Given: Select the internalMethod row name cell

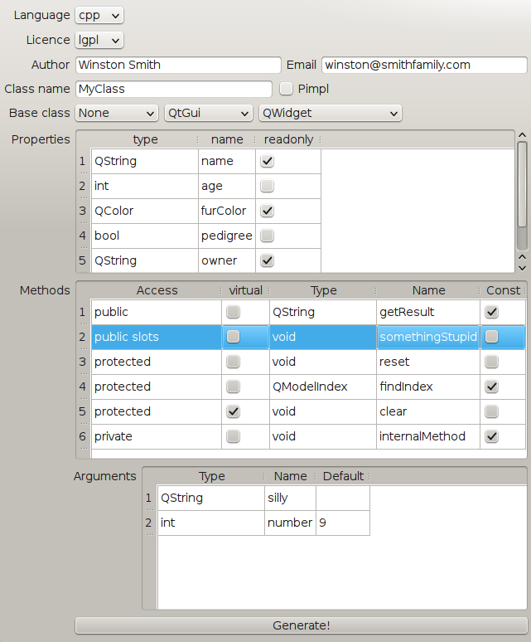Looking at the screenshot, I should 427,436.
